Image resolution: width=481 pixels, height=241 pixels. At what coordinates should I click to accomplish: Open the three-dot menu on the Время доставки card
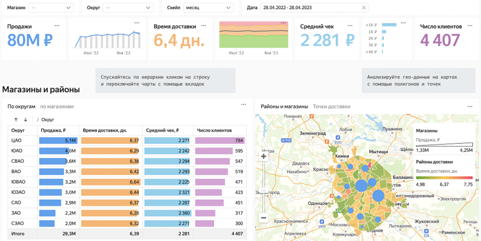pyautogui.click(x=204, y=26)
